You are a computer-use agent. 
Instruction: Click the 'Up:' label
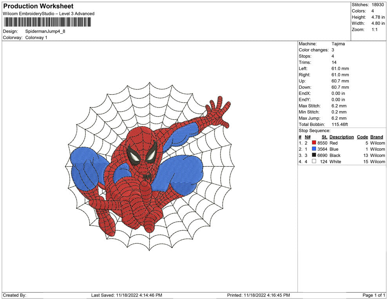point(302,81)
